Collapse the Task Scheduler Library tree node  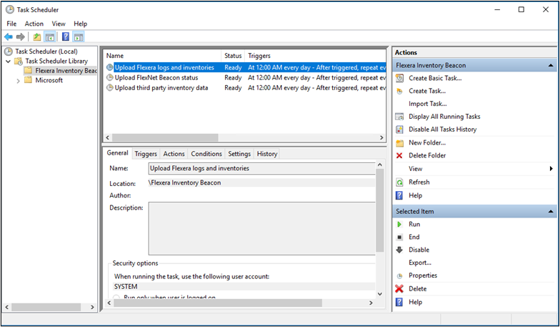tap(9, 62)
